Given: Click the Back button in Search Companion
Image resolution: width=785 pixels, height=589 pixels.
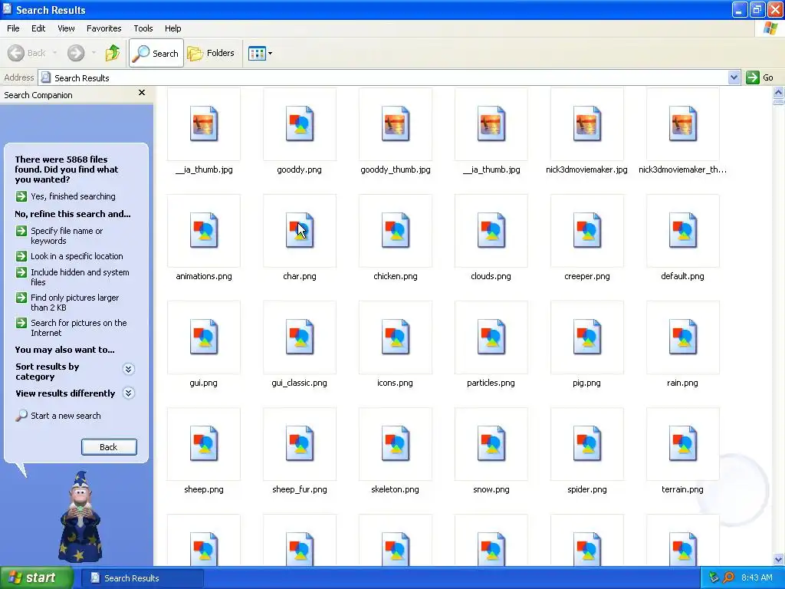Looking at the screenshot, I should click(109, 447).
